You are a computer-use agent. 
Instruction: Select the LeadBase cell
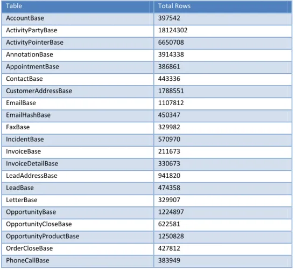click(x=78, y=189)
